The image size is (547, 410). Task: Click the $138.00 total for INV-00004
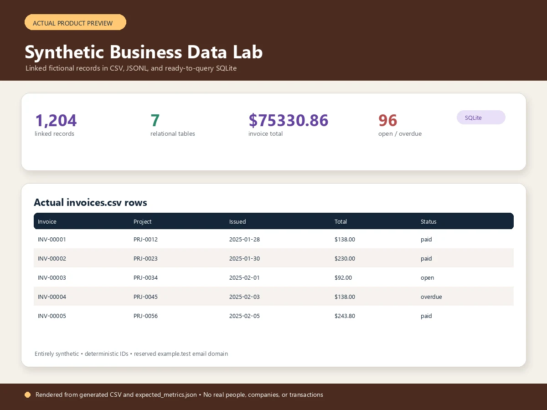[345, 297]
